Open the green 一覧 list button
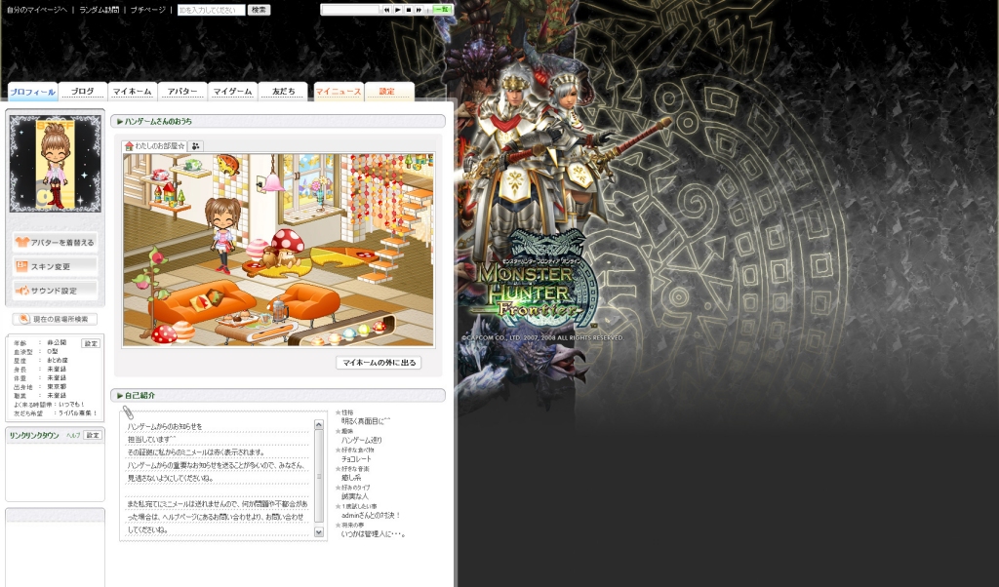Viewport: 999px width, 587px height. coord(442,10)
